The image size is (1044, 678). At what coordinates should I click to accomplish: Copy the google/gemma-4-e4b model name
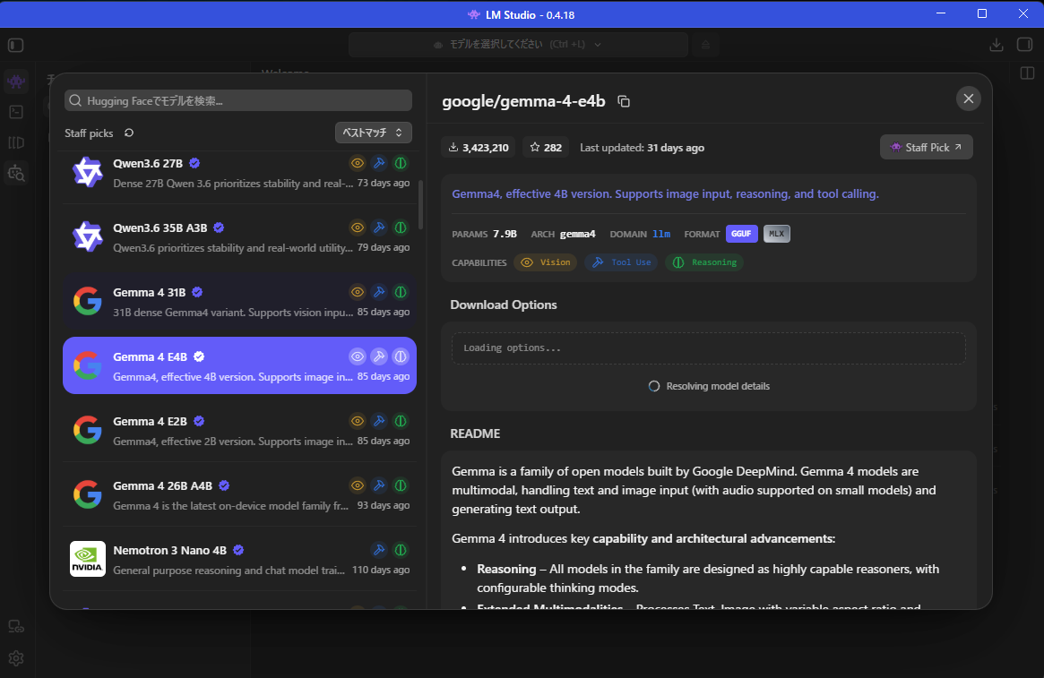623,101
